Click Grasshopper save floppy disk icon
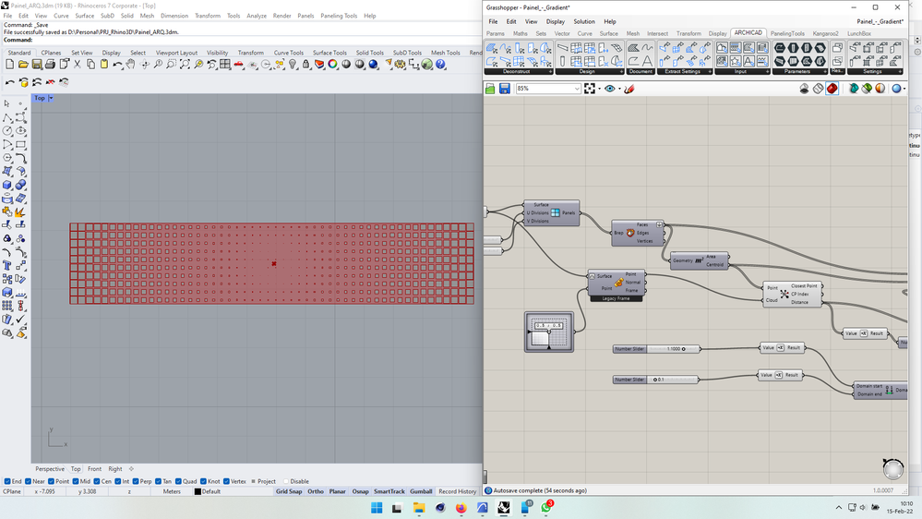 (x=505, y=89)
